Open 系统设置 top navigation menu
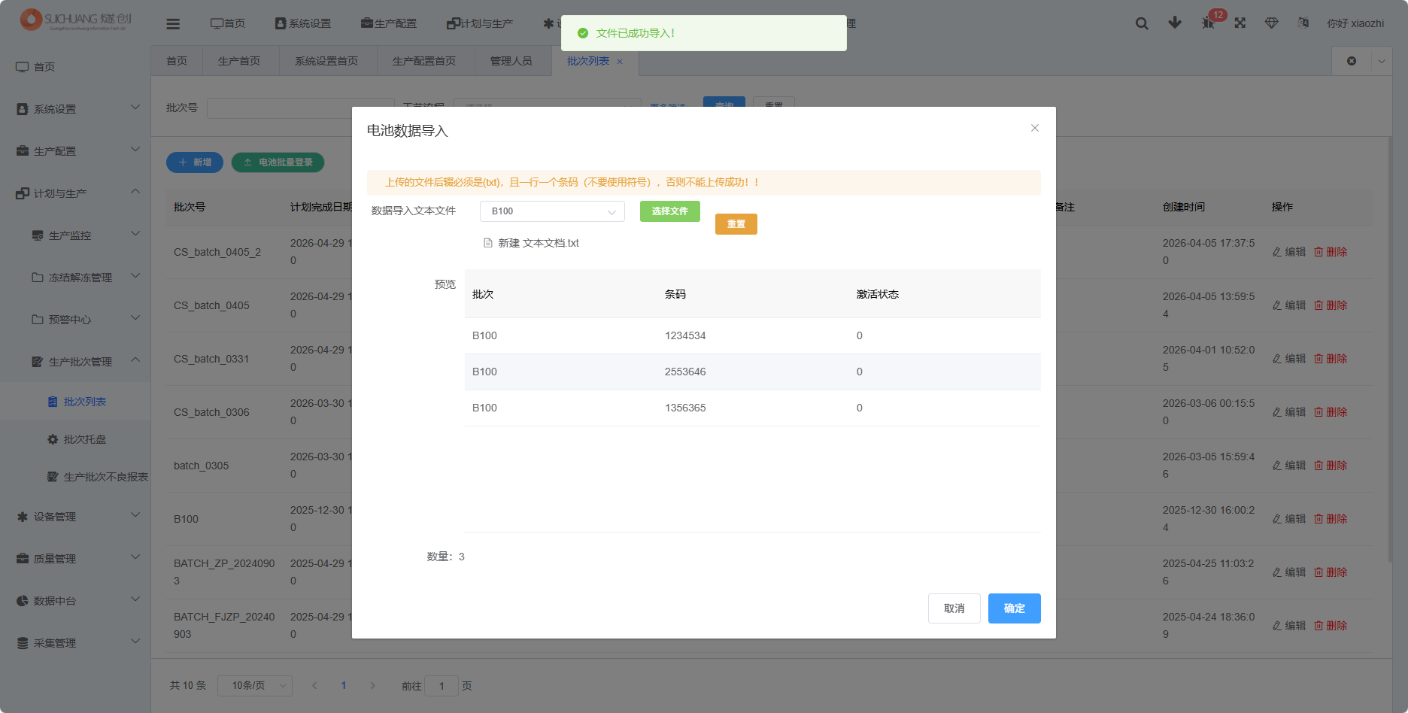 (x=303, y=23)
